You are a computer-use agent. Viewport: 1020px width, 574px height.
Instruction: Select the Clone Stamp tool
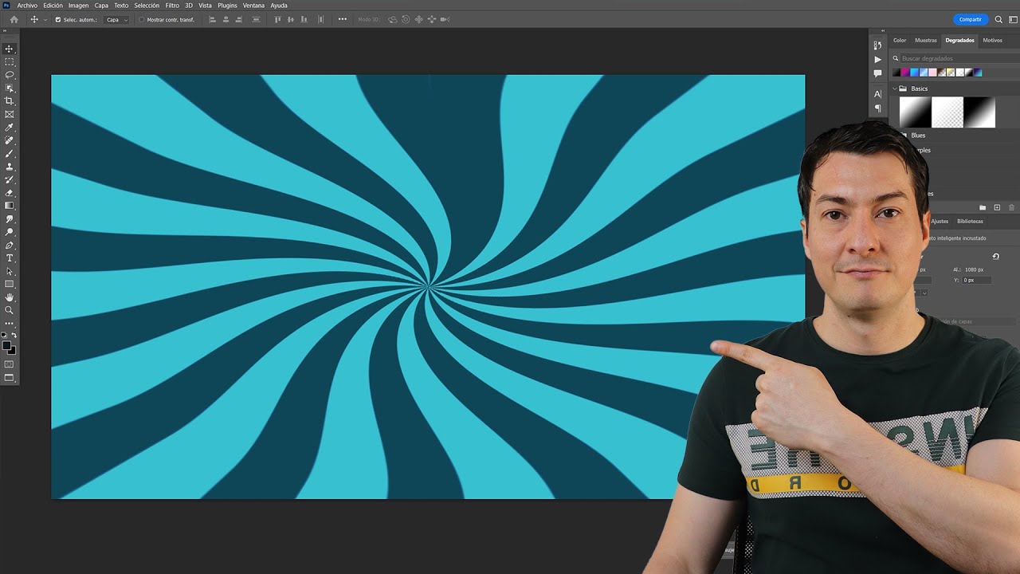tap(10, 167)
